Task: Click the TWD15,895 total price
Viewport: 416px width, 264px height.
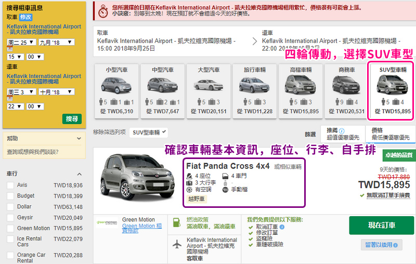Action: 384,184
